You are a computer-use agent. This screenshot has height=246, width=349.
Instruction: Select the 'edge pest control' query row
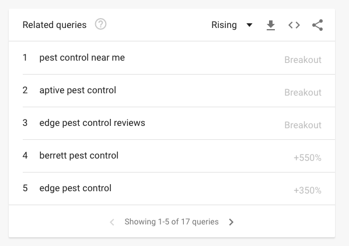pyautogui.click(x=172, y=188)
